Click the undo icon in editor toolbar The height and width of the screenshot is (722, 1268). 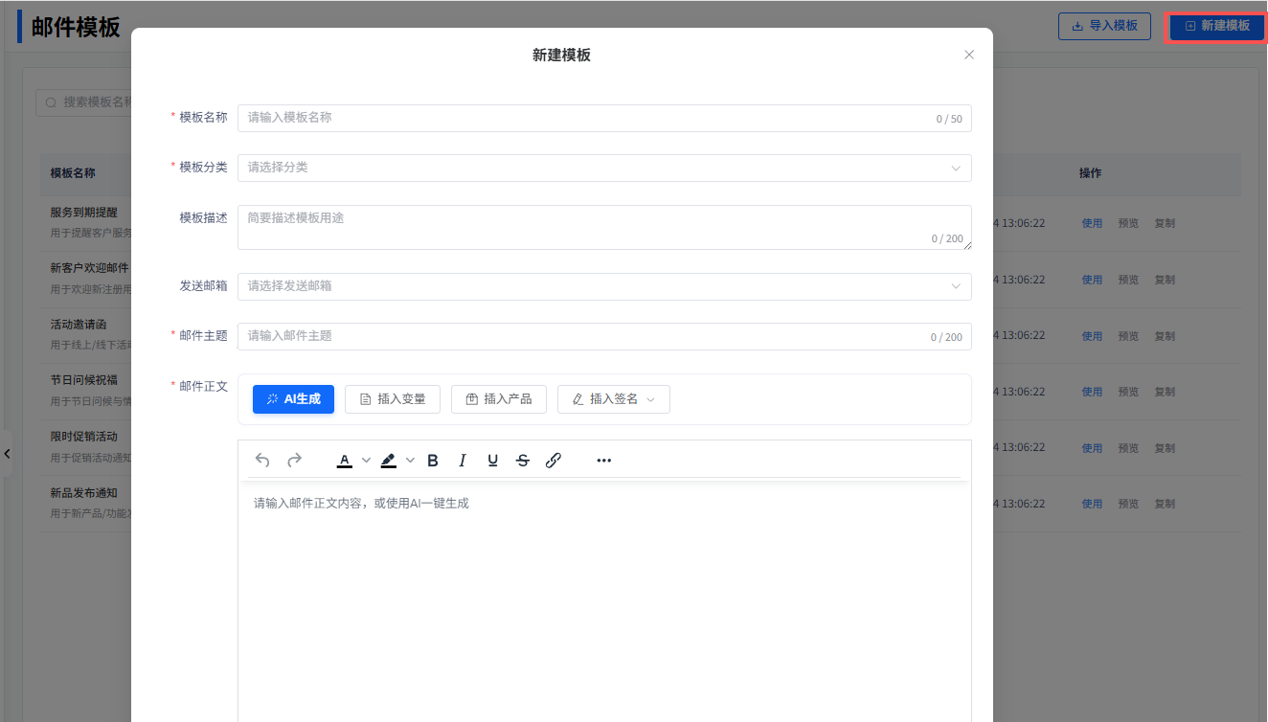pyautogui.click(x=262, y=461)
